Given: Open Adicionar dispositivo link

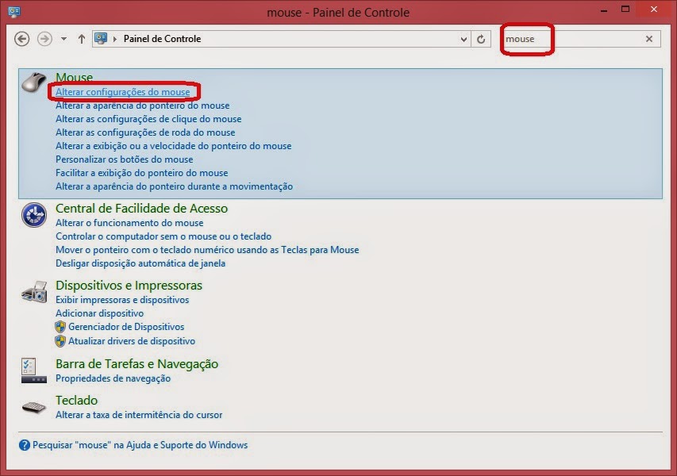Looking at the screenshot, I should (x=100, y=313).
